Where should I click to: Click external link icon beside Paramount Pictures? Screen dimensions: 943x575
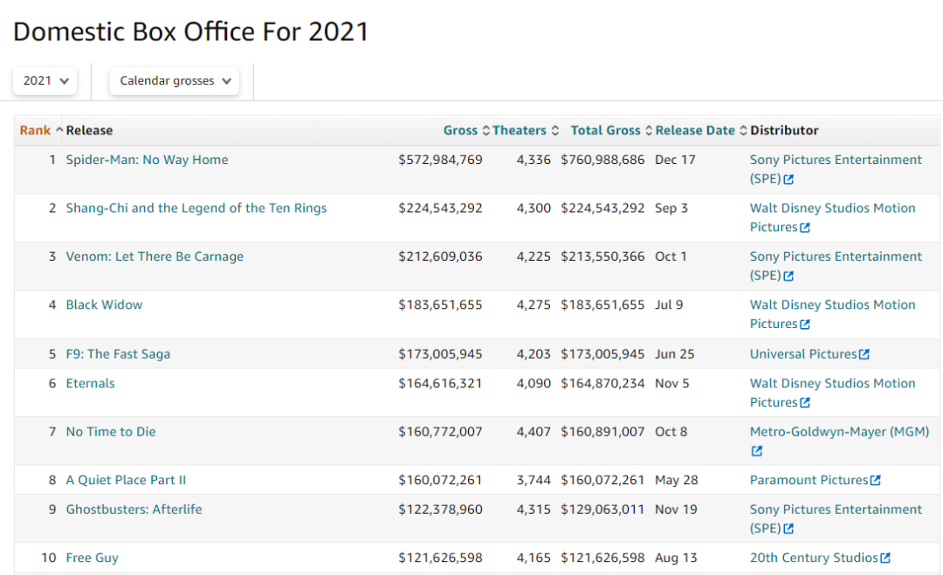[x=876, y=481]
